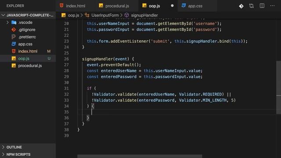Click the 'submit' string on line 23
Image resolution: width=281 pixels, height=158 pixels.
pyautogui.click(x=160, y=41)
